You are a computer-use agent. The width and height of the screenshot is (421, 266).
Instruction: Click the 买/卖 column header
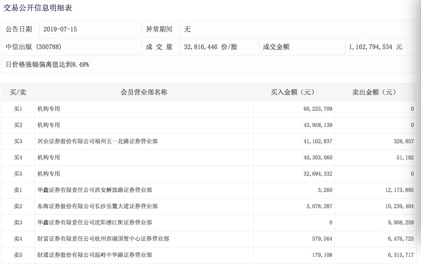pyautogui.click(x=18, y=92)
